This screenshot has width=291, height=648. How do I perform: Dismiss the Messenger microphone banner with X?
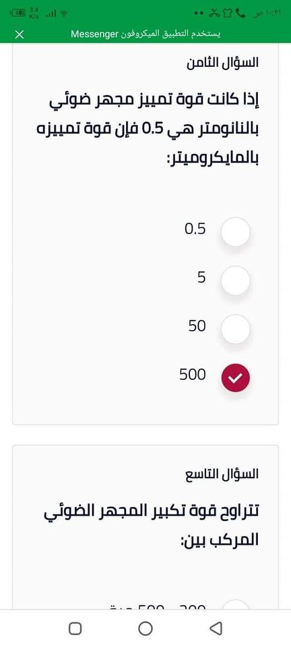coord(20,34)
